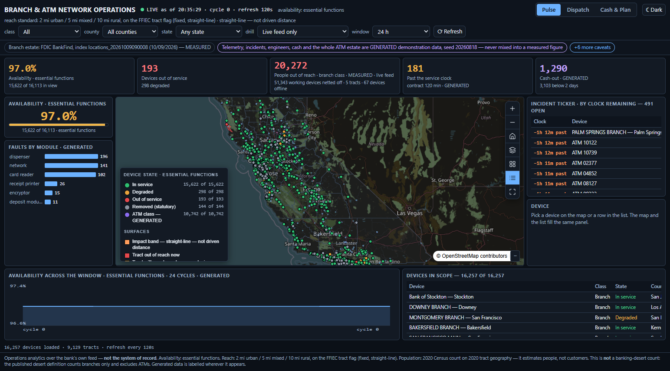Click the Degraded state of Montgomery Branch
The image size is (670, 371).
(626, 318)
